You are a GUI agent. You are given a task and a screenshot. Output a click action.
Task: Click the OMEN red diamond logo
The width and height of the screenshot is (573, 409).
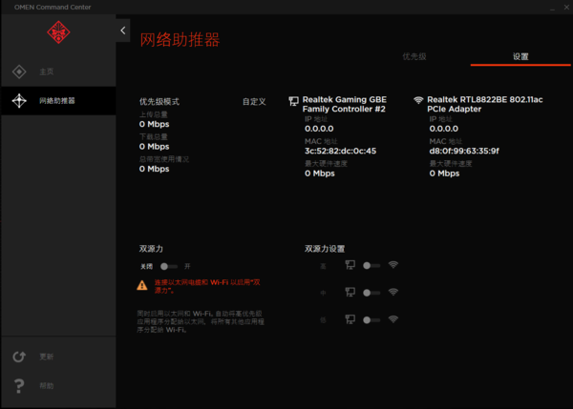click(58, 32)
